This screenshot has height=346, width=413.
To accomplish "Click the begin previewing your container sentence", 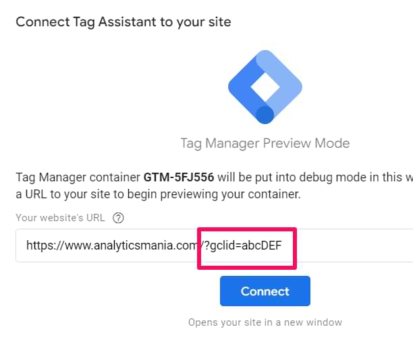I will [214, 194].
